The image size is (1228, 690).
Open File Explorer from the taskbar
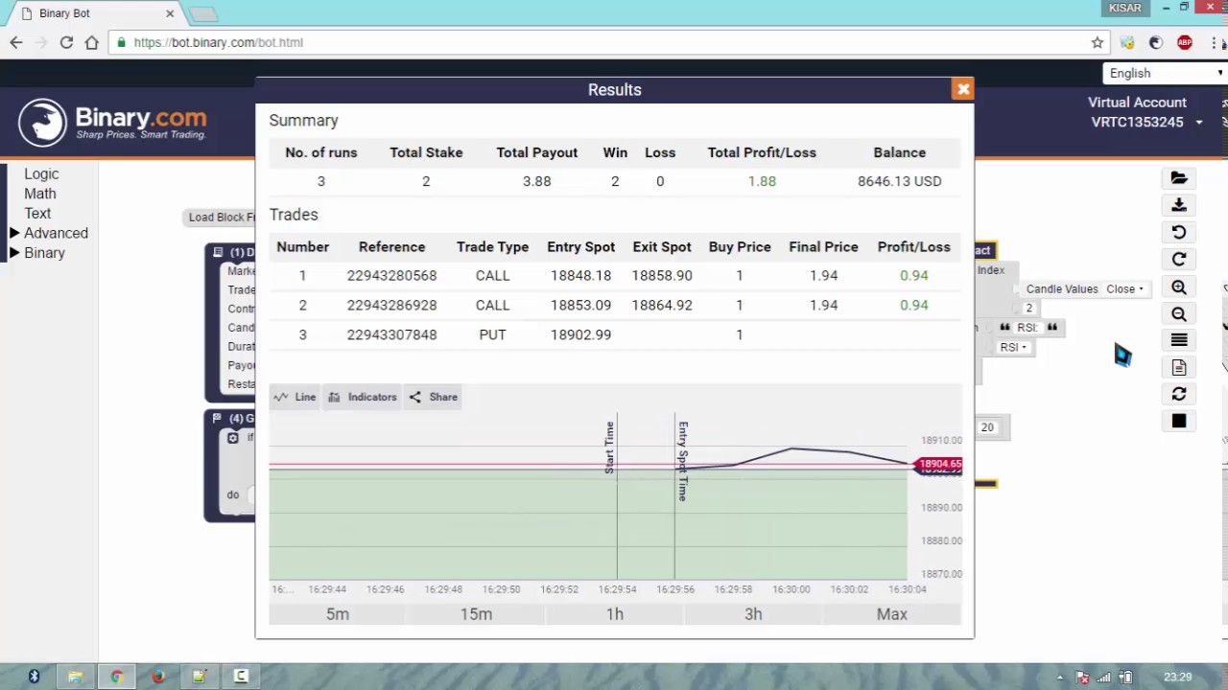pos(75,677)
